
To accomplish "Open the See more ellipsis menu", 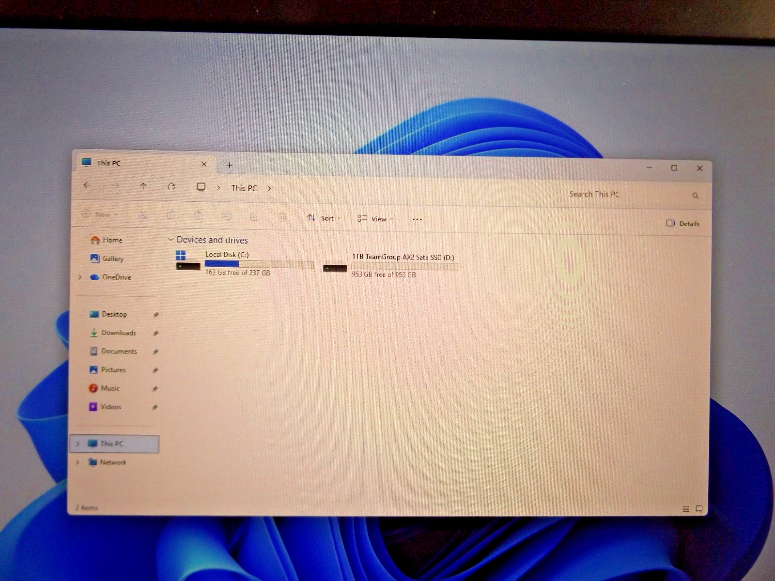I will coord(417,219).
